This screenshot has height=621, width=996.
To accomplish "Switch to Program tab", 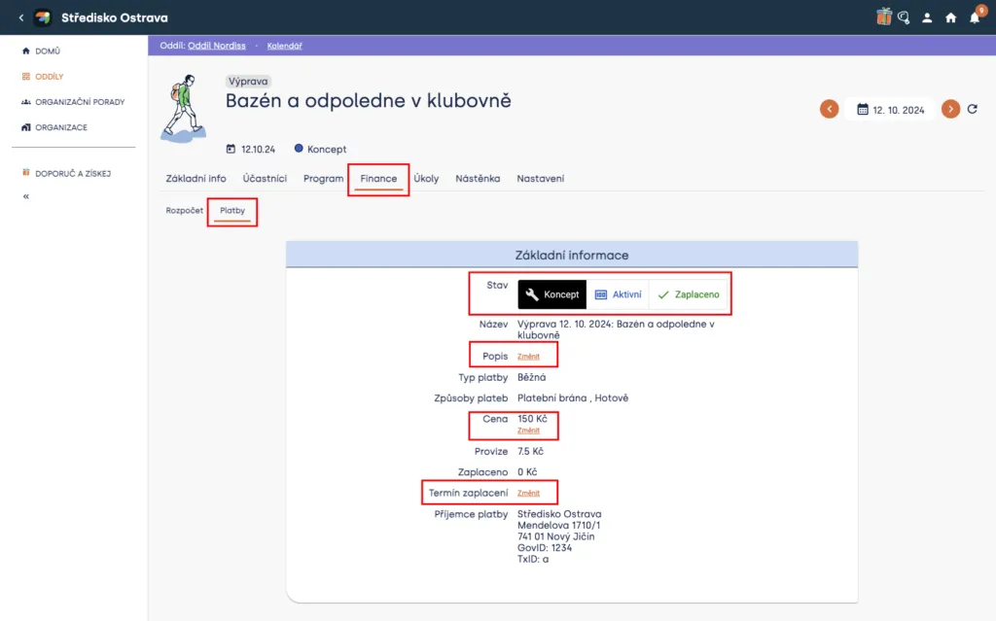I will [x=323, y=179].
